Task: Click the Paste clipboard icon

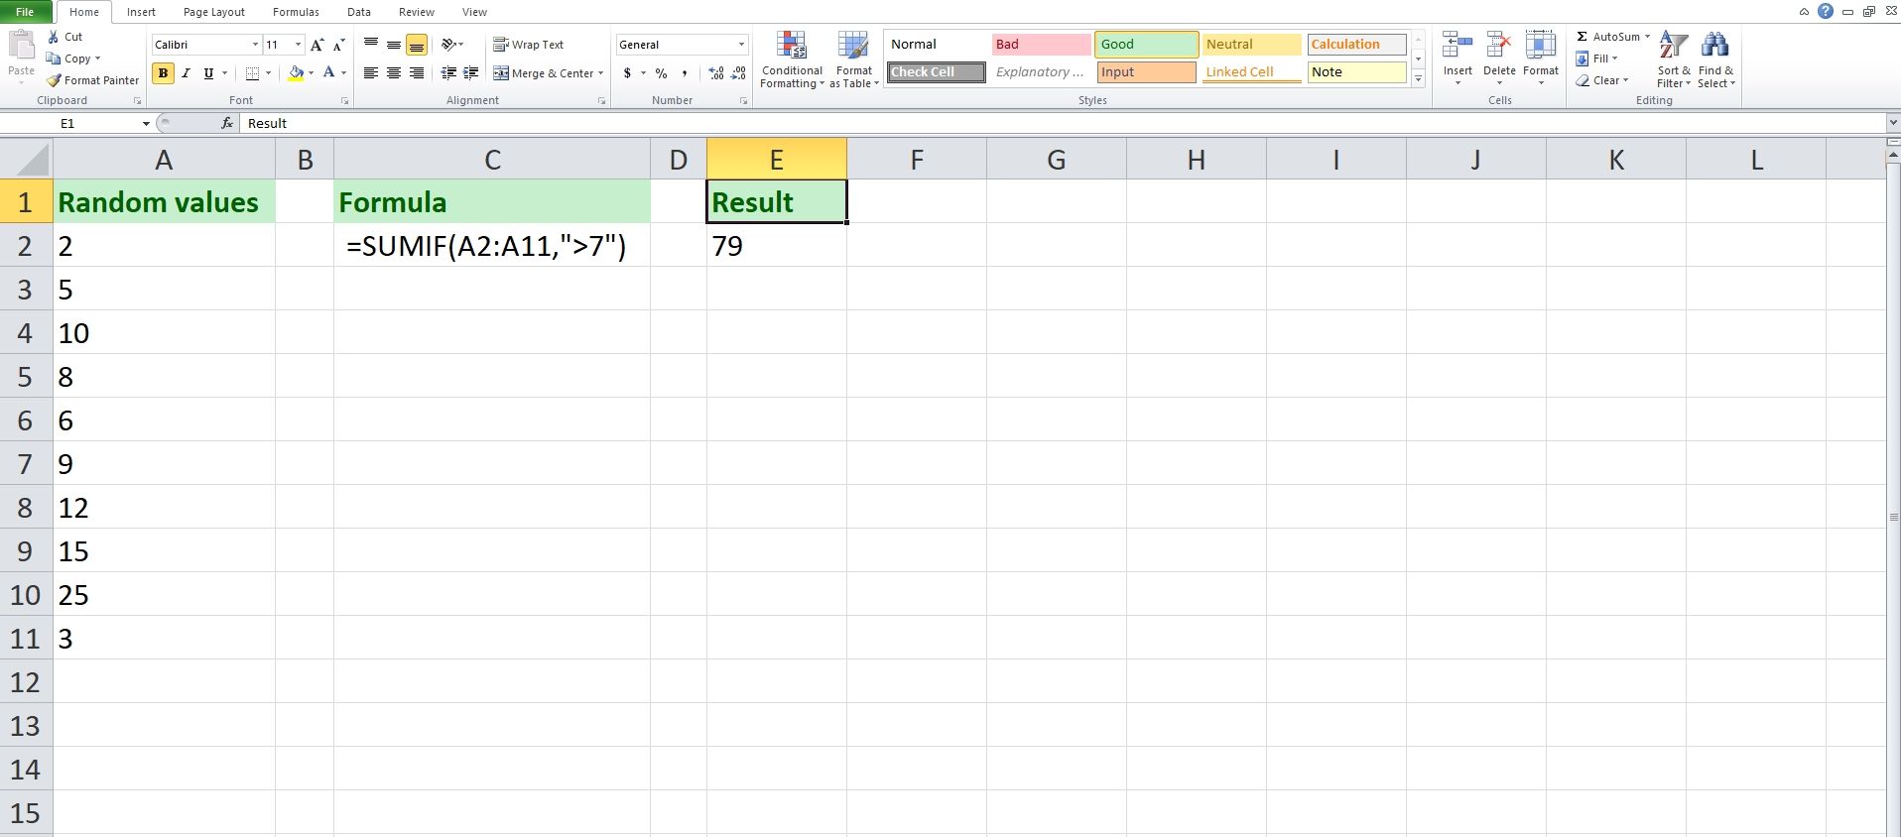Action: point(21,47)
